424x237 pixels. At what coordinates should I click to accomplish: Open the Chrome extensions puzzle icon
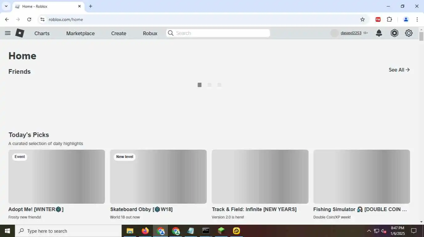(x=389, y=19)
